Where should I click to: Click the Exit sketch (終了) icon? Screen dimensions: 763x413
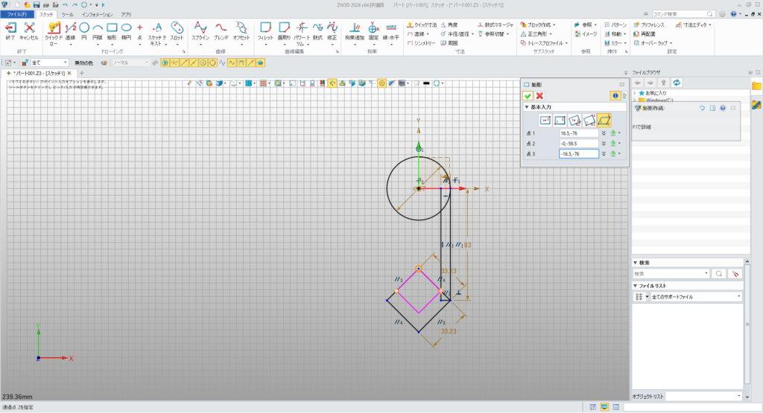click(10, 29)
